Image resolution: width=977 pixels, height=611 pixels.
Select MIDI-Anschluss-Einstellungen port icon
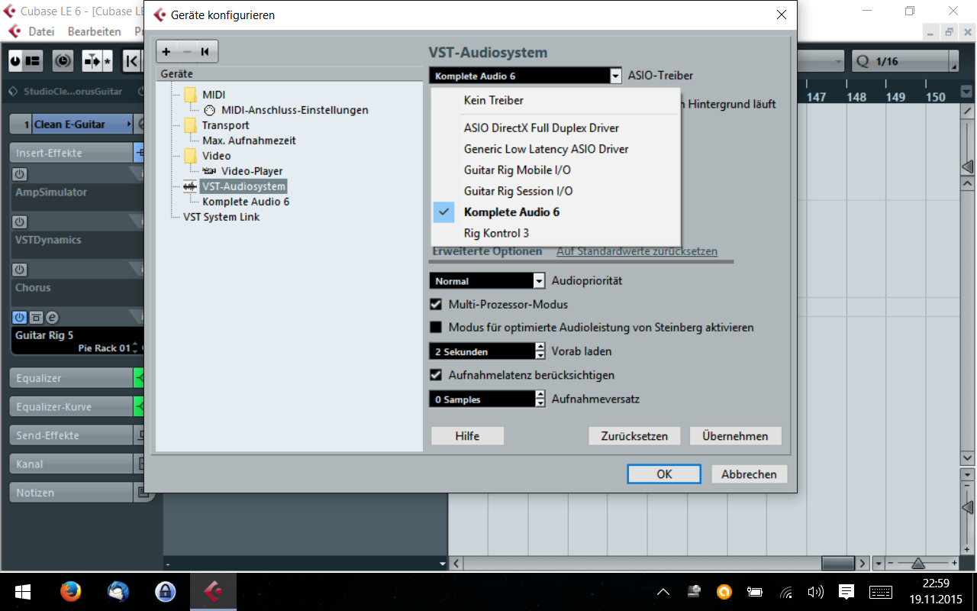point(210,110)
